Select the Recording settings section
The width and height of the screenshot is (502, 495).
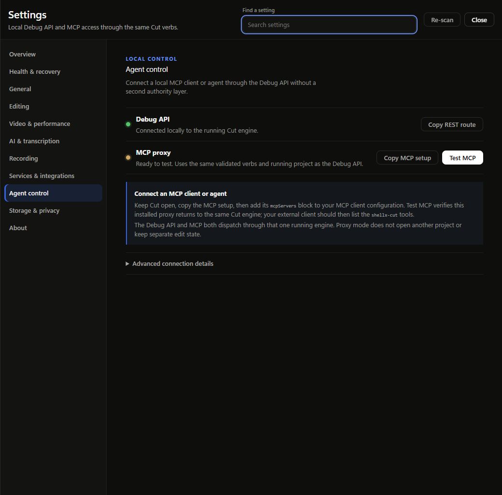(53, 158)
